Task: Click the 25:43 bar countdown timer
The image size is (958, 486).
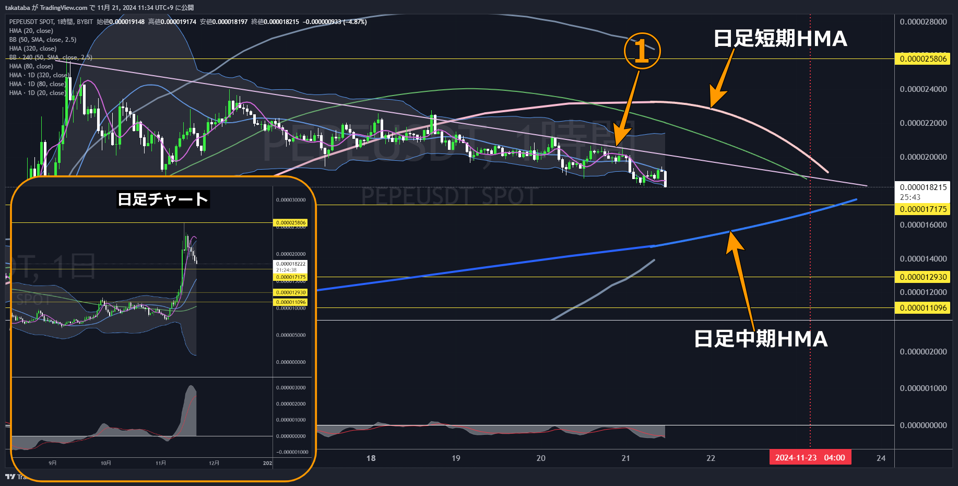Action: [910, 197]
